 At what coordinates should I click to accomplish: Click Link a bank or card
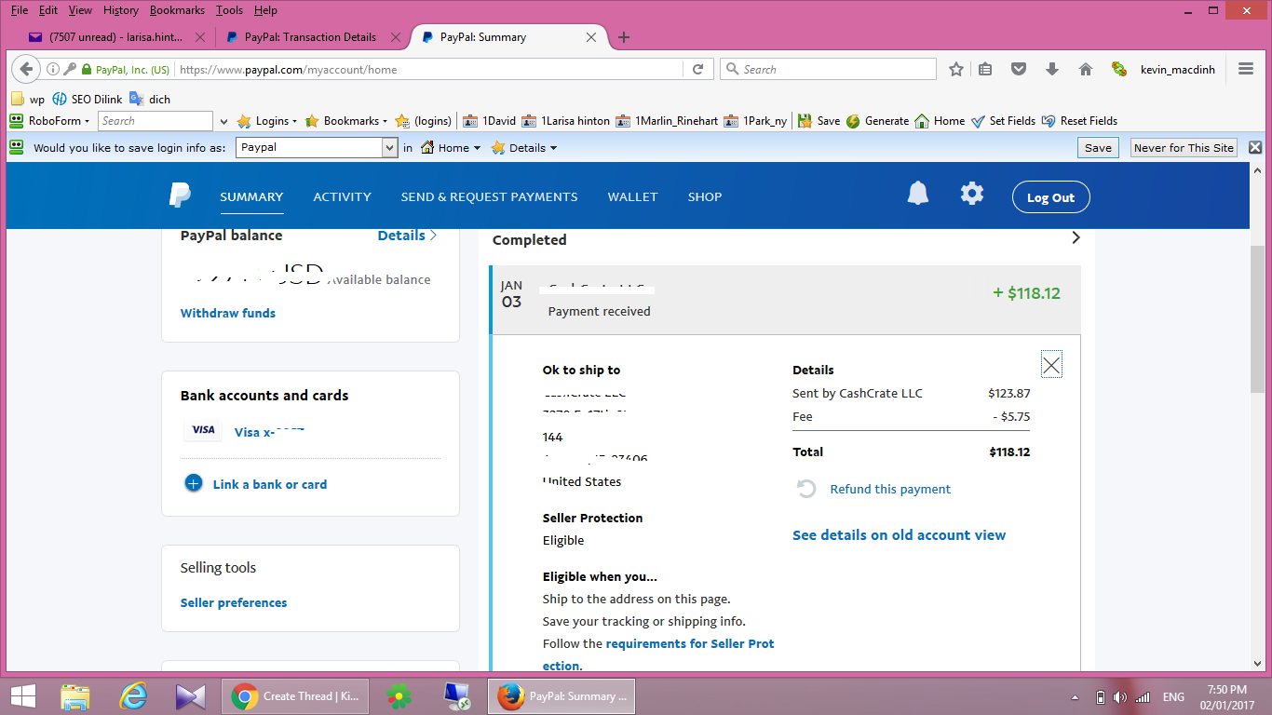click(269, 484)
